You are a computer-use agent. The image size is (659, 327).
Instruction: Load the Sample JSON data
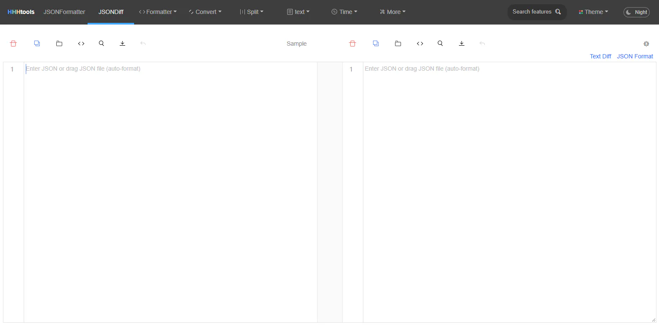pos(297,44)
